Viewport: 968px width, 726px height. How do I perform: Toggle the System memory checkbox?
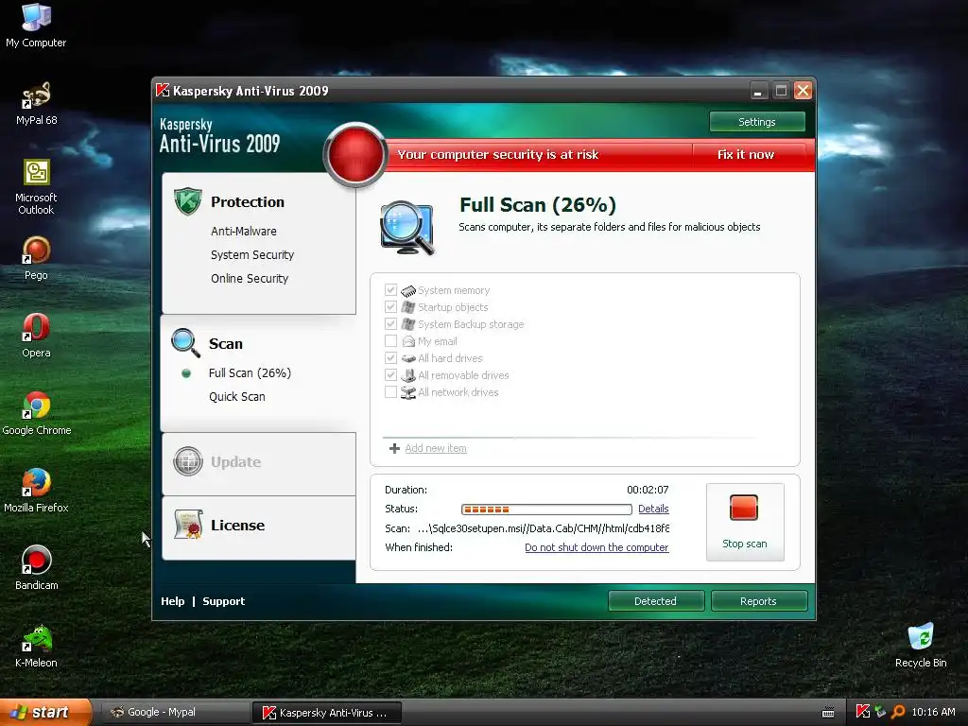[390, 290]
